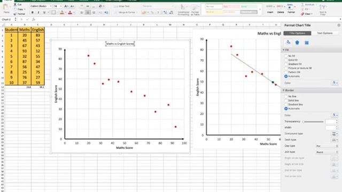Open Join type dropdown
Viewport: 342px width, 192px height.
tap(327, 152)
